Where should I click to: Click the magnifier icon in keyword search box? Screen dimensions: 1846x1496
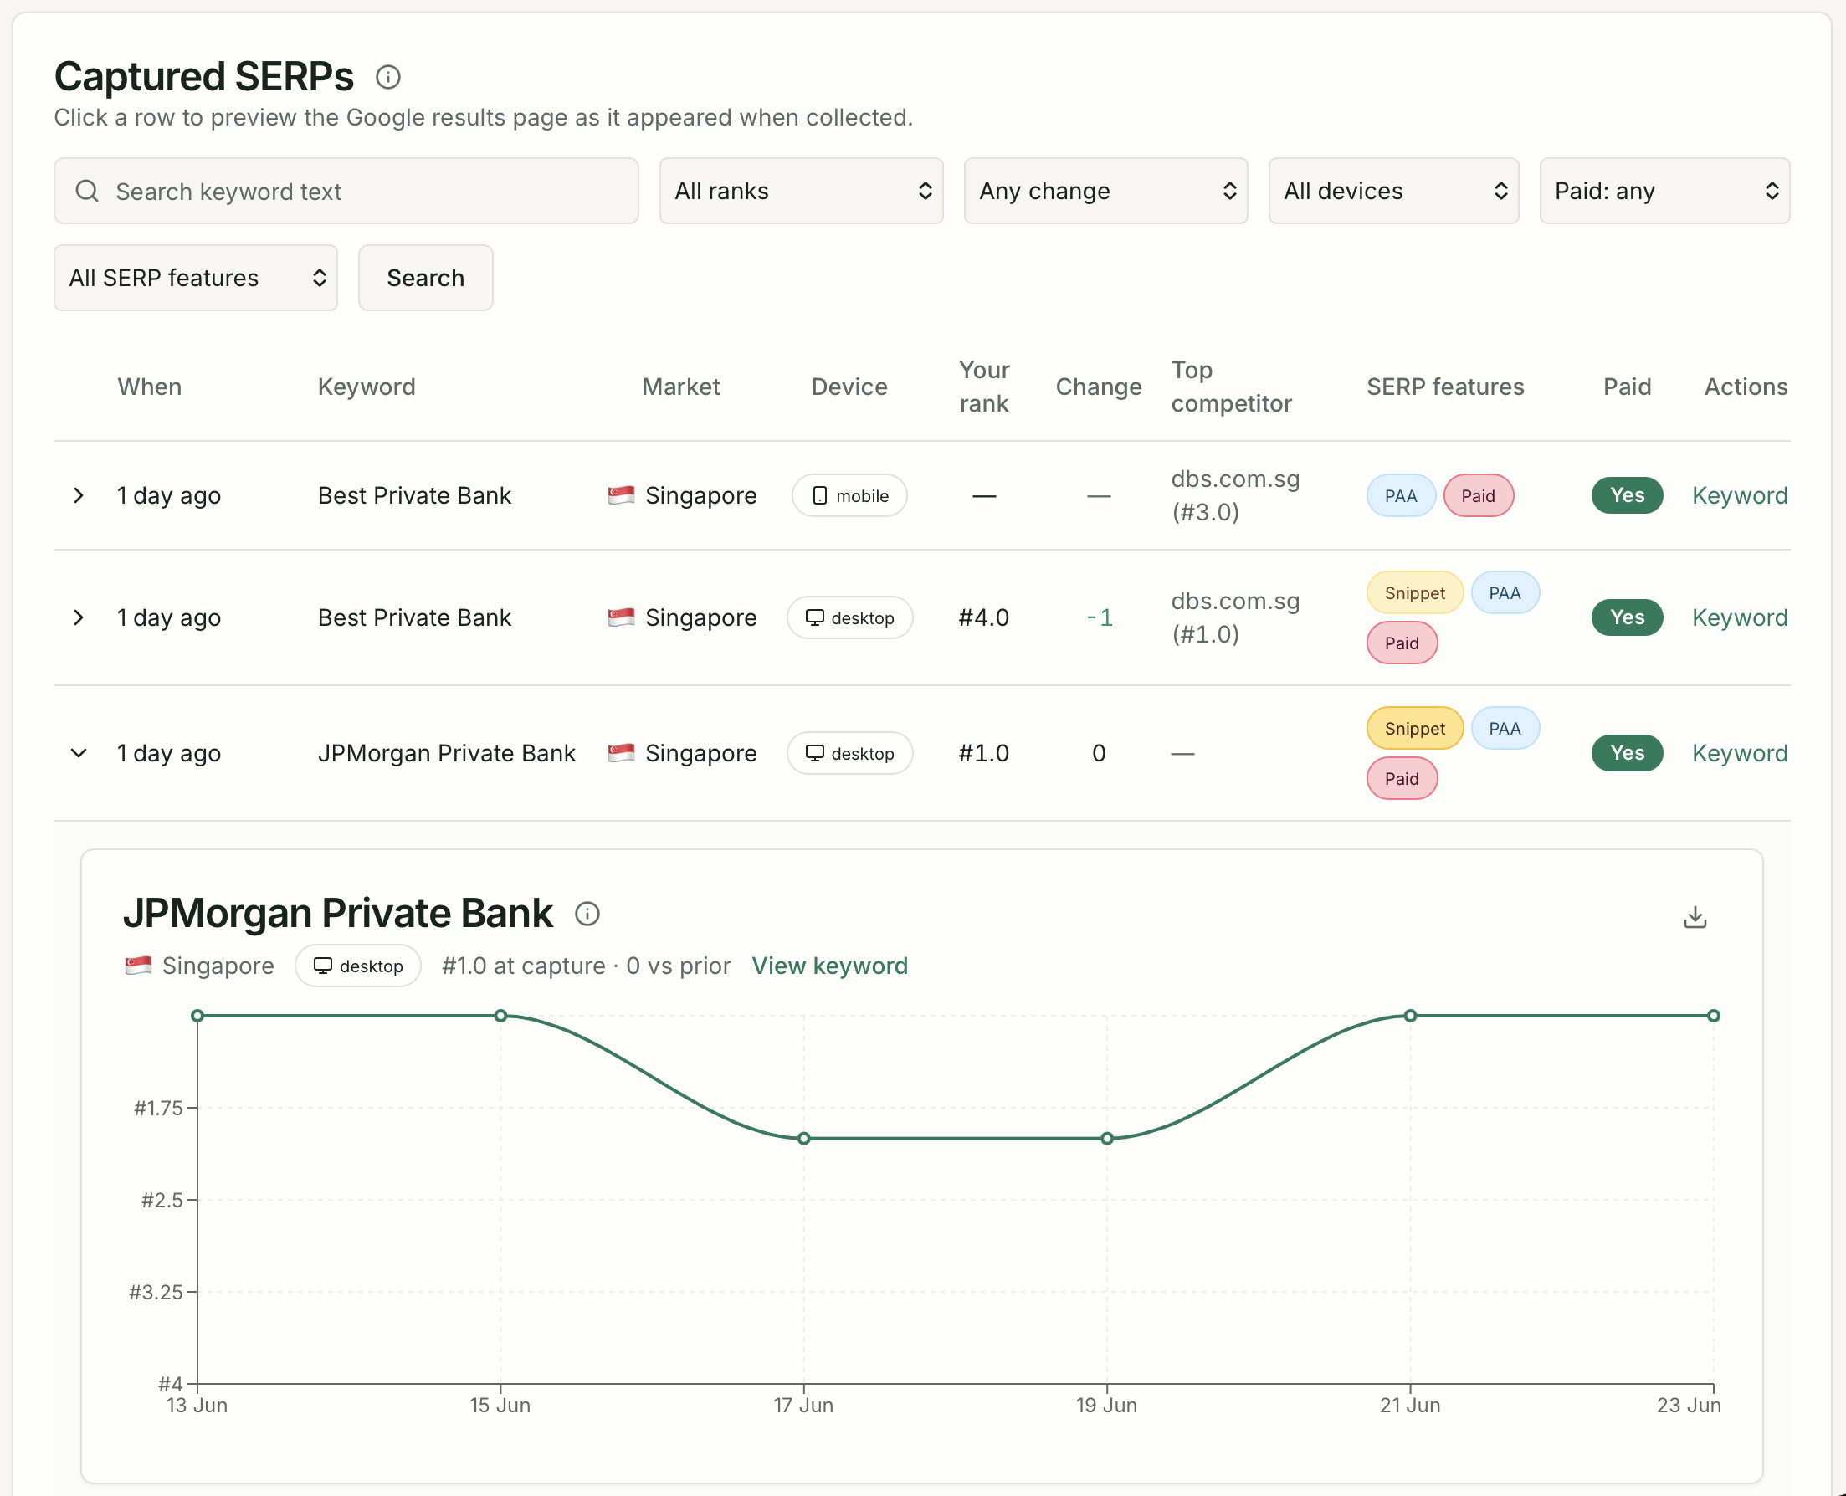87,191
